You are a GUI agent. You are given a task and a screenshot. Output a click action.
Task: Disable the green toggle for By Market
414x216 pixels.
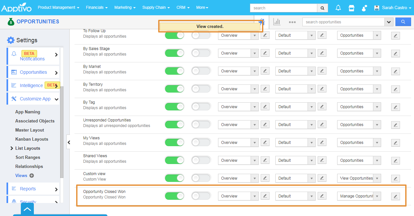click(174, 71)
